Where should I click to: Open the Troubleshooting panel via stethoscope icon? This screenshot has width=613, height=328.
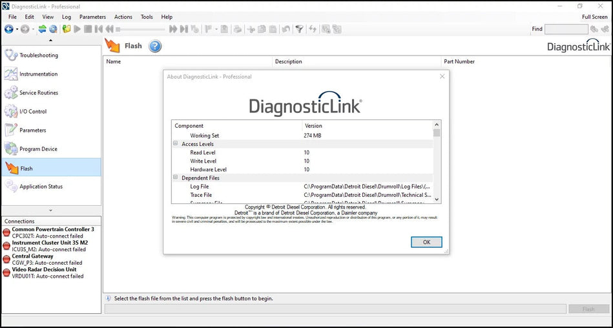click(11, 56)
